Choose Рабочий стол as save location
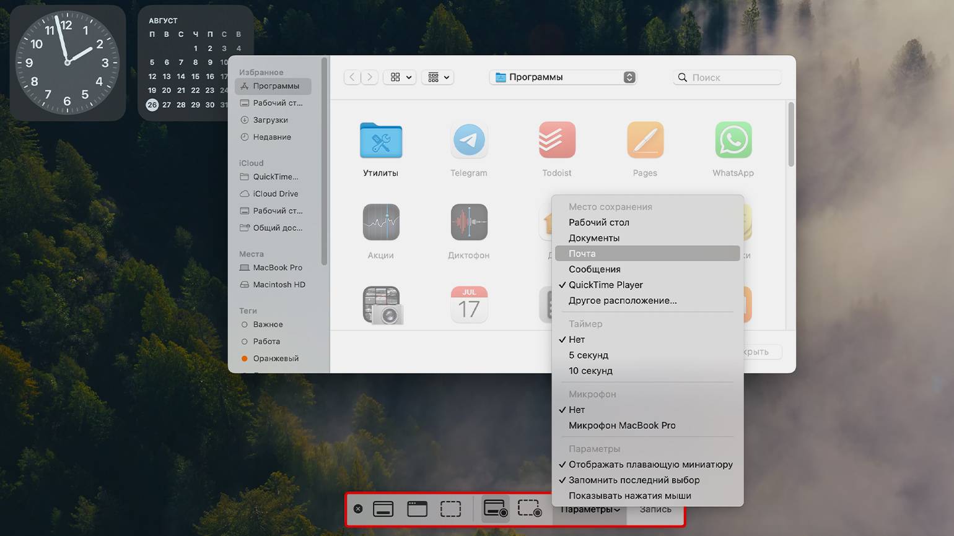954x536 pixels. [x=647, y=222]
